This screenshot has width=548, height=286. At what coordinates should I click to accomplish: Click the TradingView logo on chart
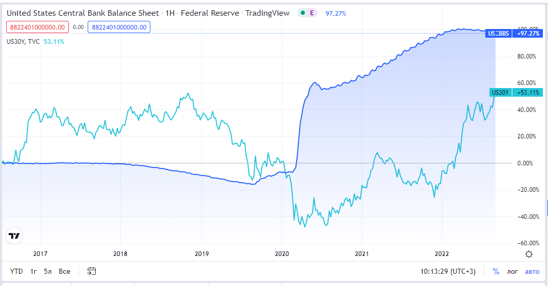pos(14,236)
